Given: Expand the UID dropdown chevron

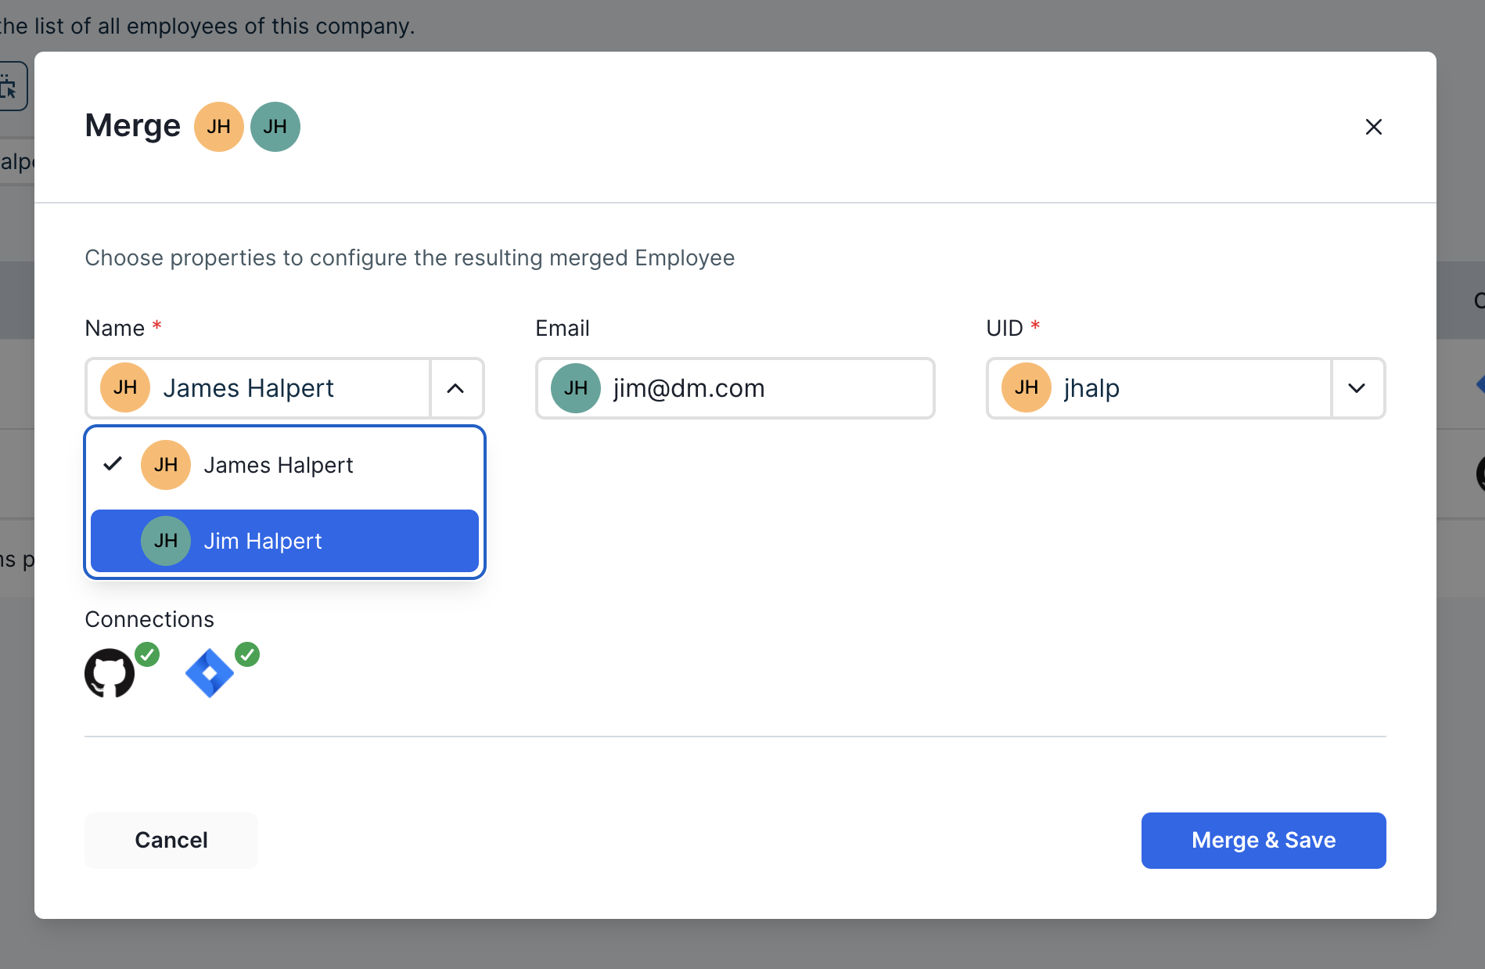Looking at the screenshot, I should [1357, 388].
